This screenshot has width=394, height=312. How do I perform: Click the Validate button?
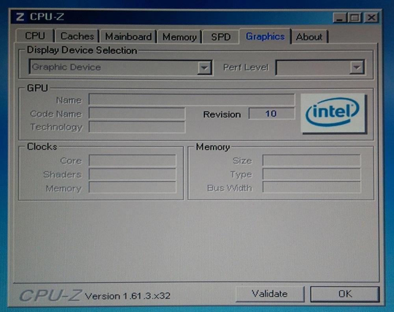click(x=270, y=293)
